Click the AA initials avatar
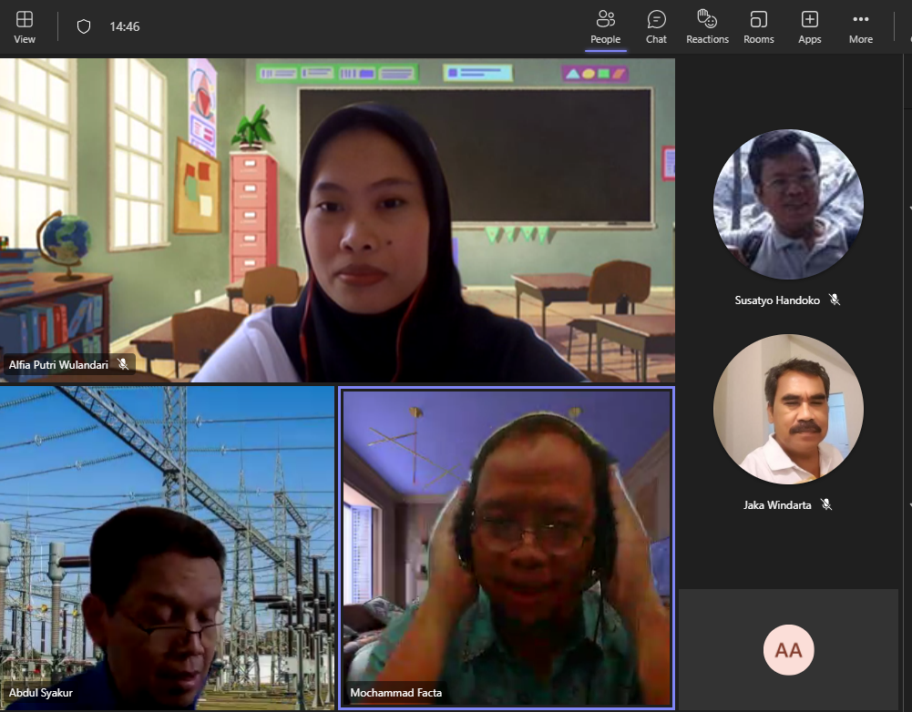This screenshot has height=712, width=912. (788, 650)
